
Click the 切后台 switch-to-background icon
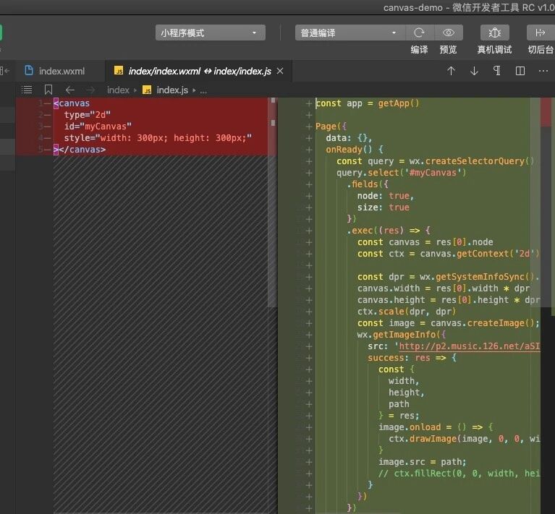[541, 33]
